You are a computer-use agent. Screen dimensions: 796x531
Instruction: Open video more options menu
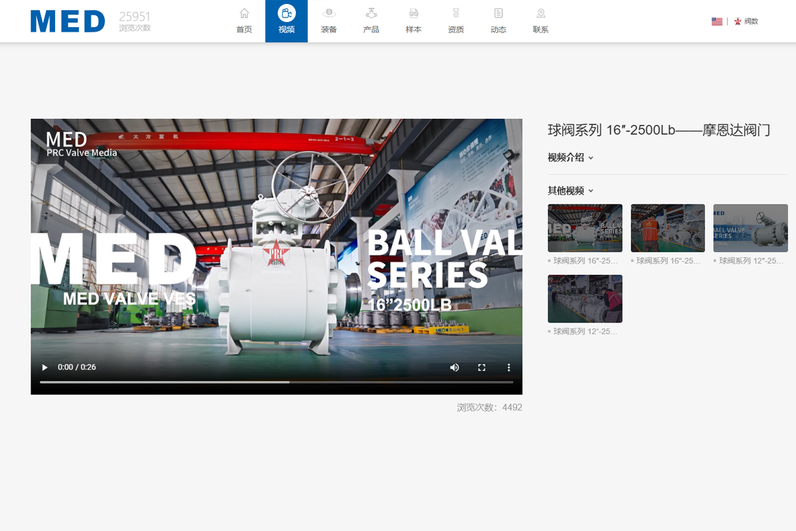tap(509, 367)
